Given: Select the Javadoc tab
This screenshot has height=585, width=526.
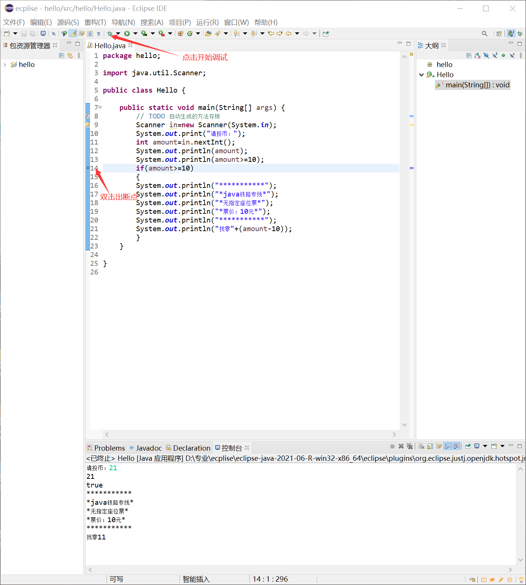Looking at the screenshot, I should [x=145, y=448].
